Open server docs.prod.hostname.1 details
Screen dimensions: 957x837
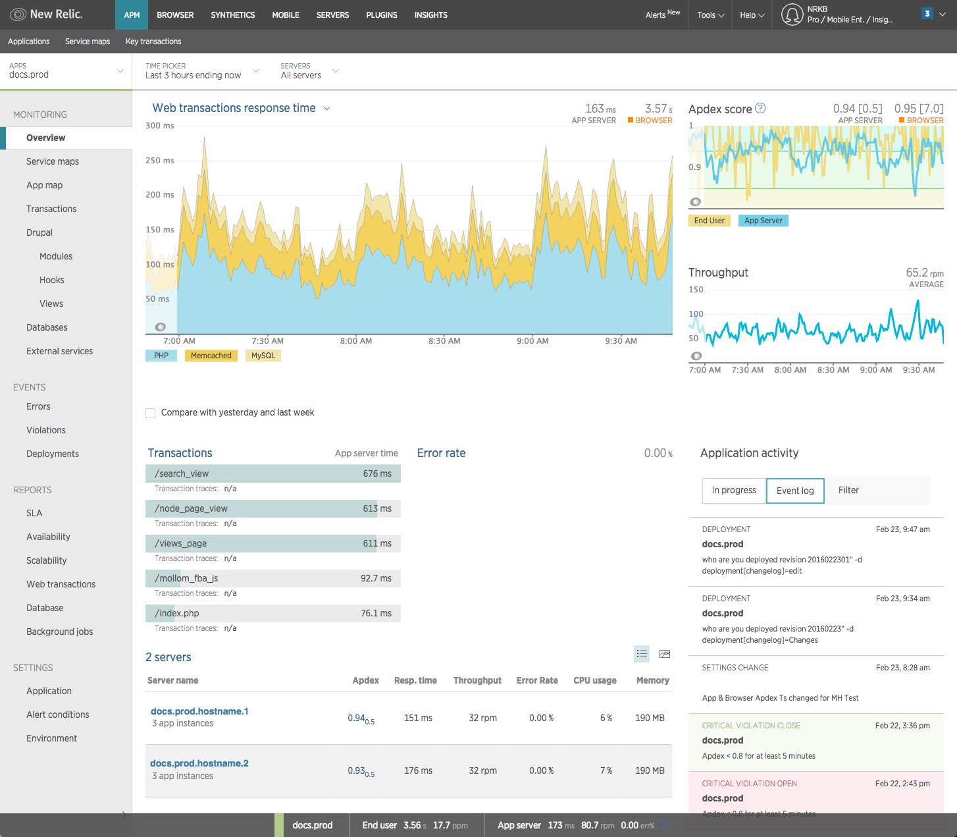click(199, 711)
